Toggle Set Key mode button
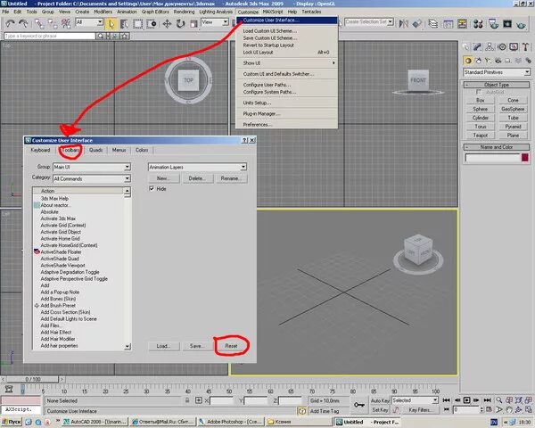The image size is (535, 428). pos(380,409)
